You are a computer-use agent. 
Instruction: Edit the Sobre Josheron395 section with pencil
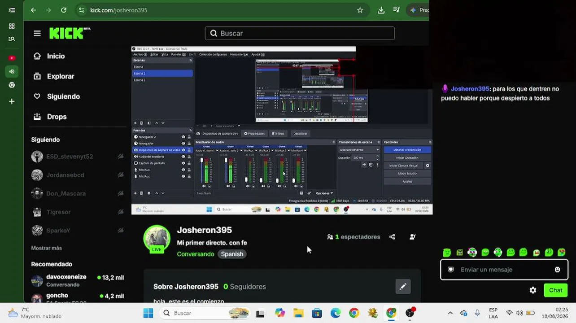click(x=403, y=287)
